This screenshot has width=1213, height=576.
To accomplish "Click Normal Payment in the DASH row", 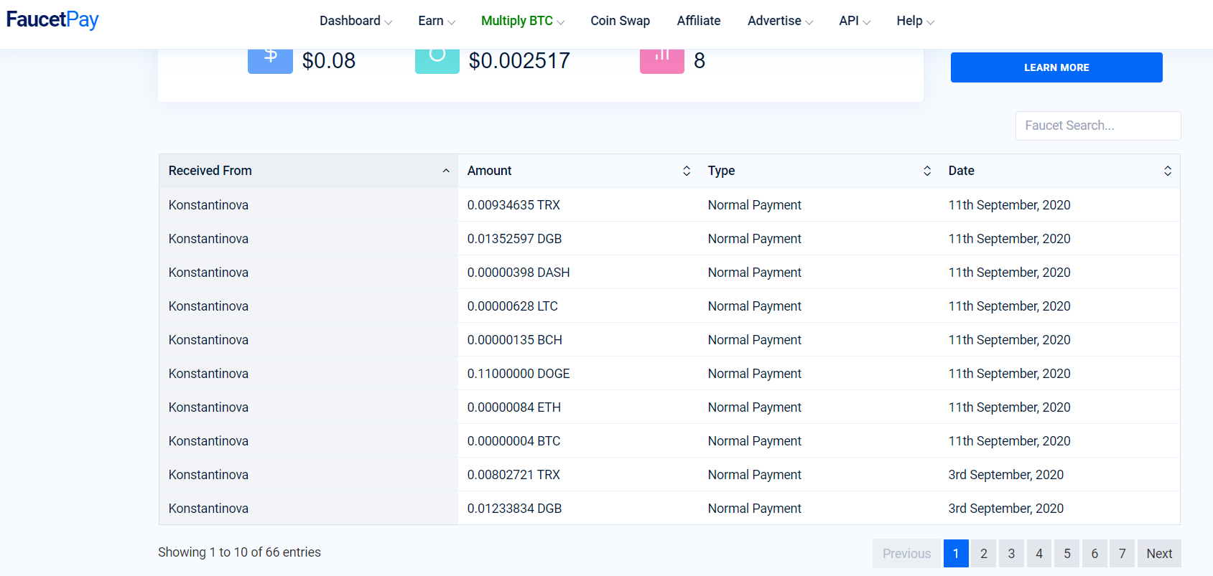I will tap(755, 273).
